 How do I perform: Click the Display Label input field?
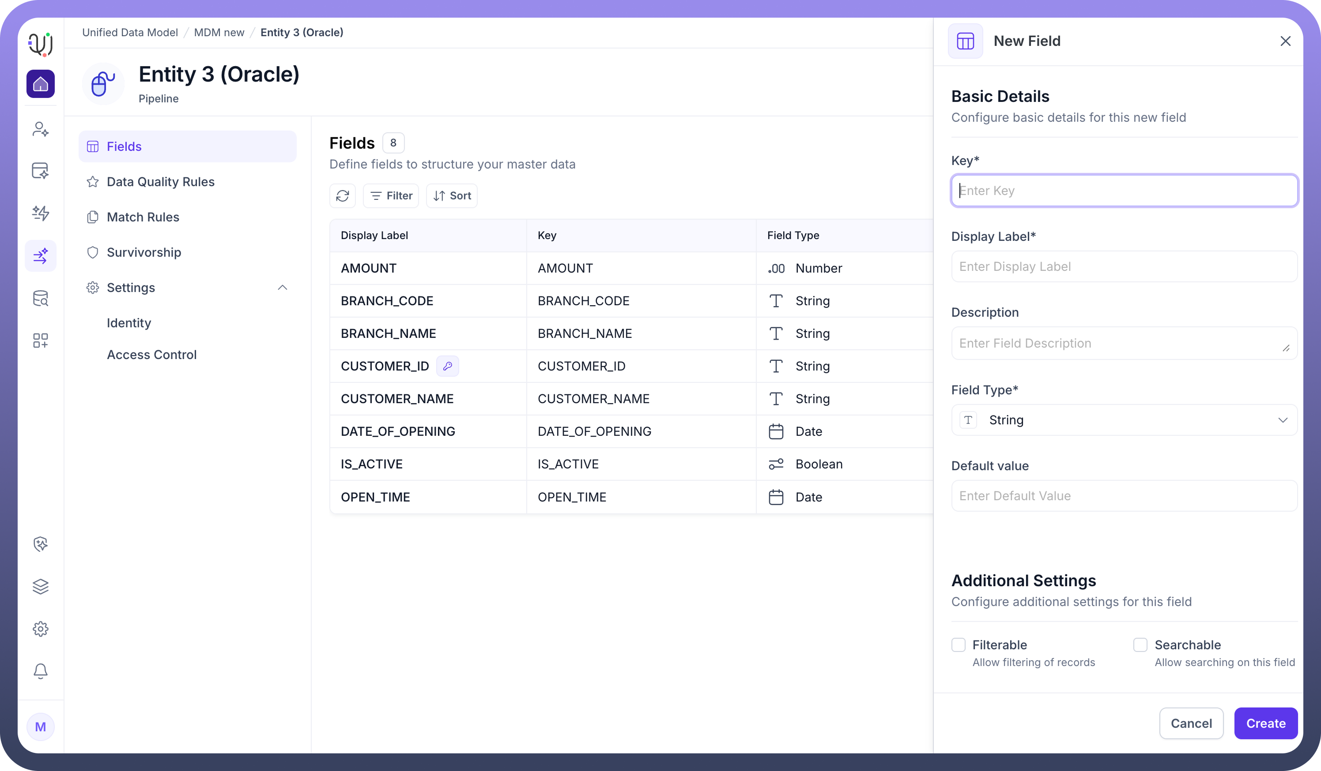pyautogui.click(x=1124, y=266)
